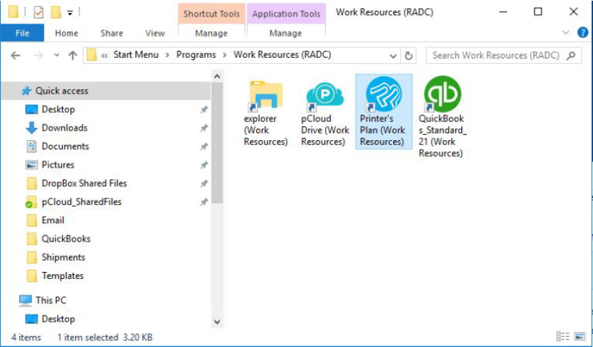
Task: Click the search magnifier icon
Action: point(571,56)
